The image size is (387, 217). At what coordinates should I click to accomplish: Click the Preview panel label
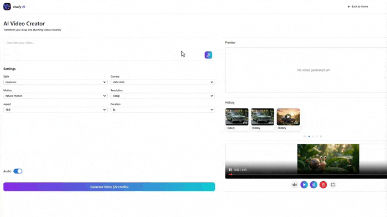230,42
